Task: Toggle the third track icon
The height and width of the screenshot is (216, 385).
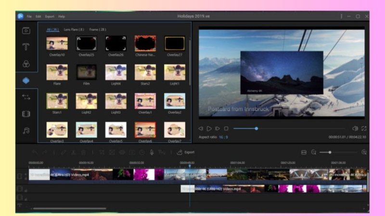Action: coord(20,197)
